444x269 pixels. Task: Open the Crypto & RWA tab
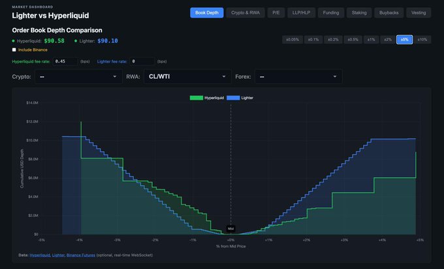[244, 12]
